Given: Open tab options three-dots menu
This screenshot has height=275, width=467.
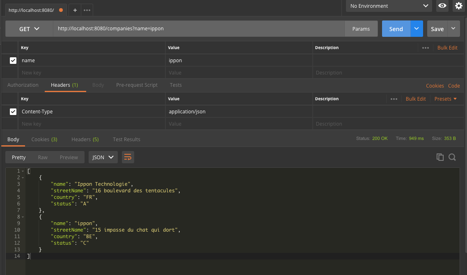Looking at the screenshot, I should coord(87,10).
